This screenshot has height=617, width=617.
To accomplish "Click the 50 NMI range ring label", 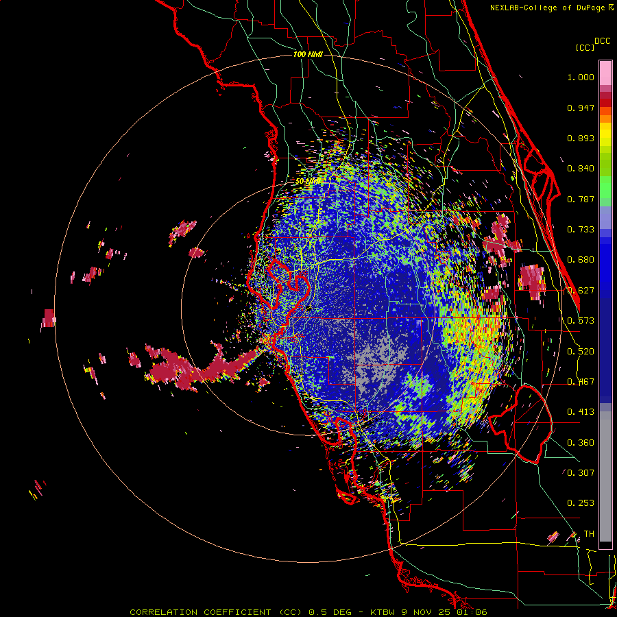I will click(x=308, y=182).
